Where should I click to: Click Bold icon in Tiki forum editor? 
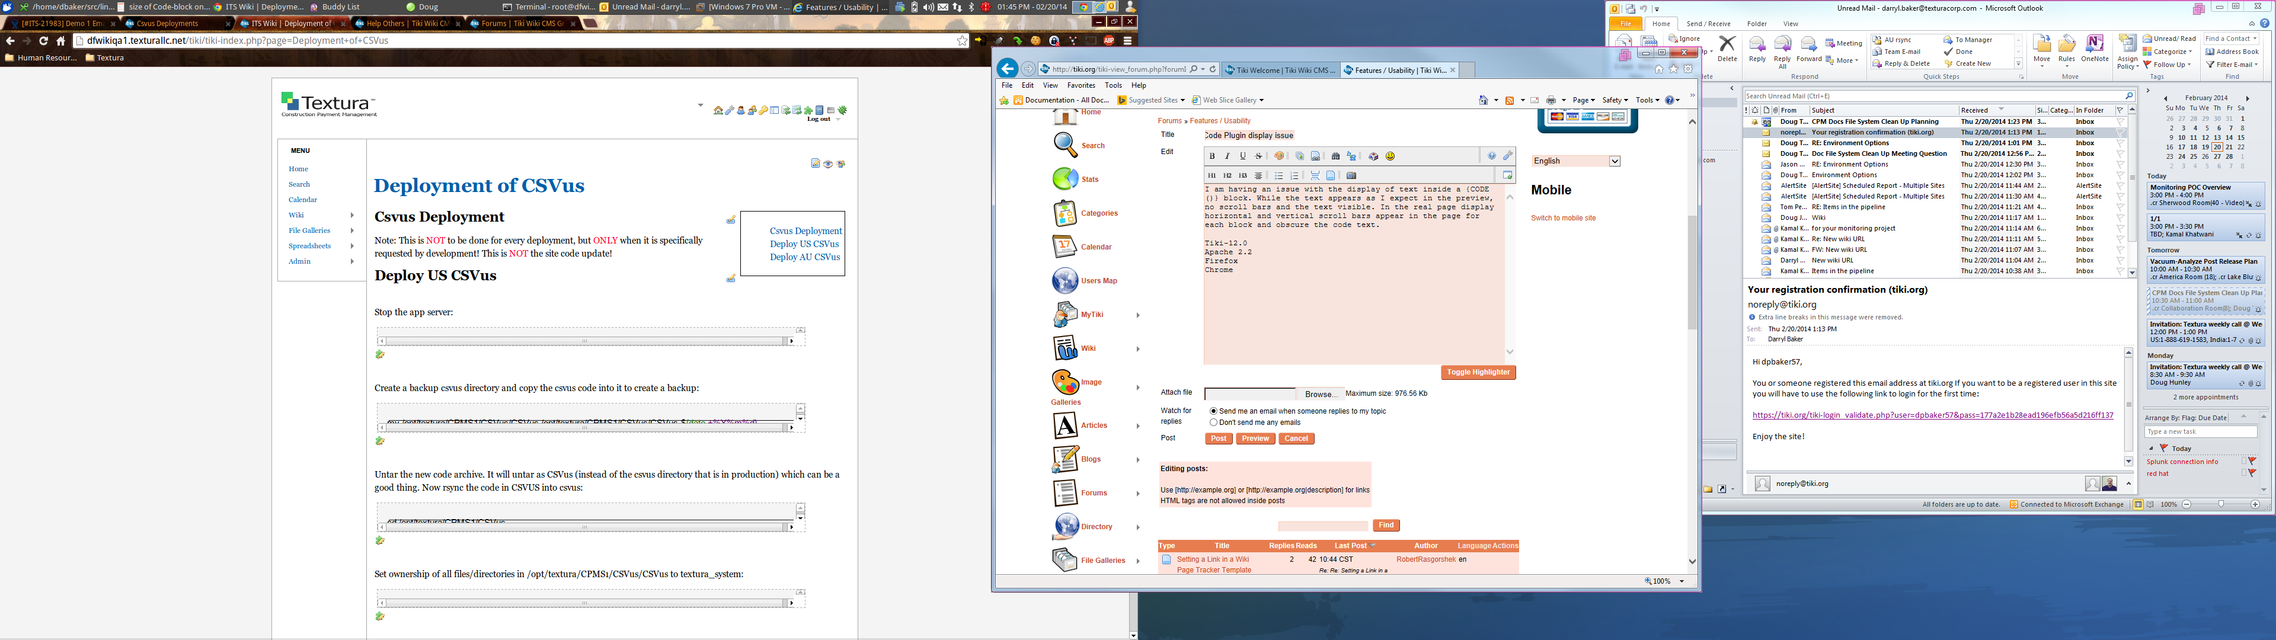(x=1212, y=156)
